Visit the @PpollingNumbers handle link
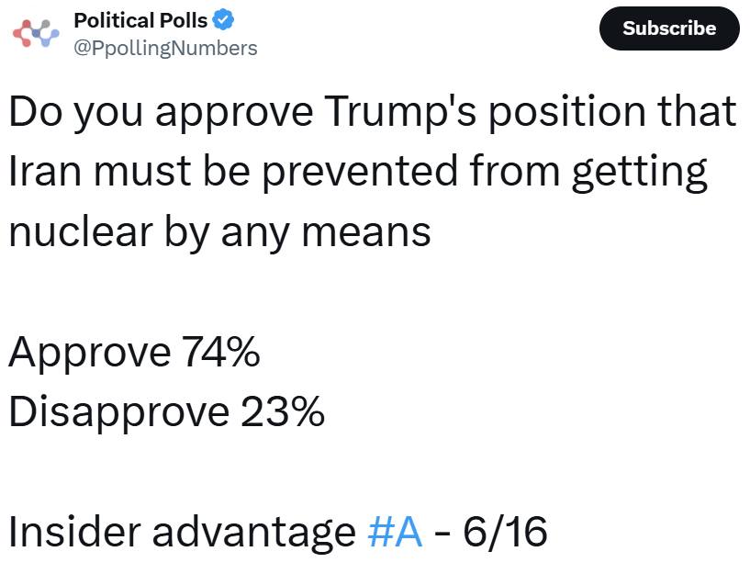 point(165,49)
